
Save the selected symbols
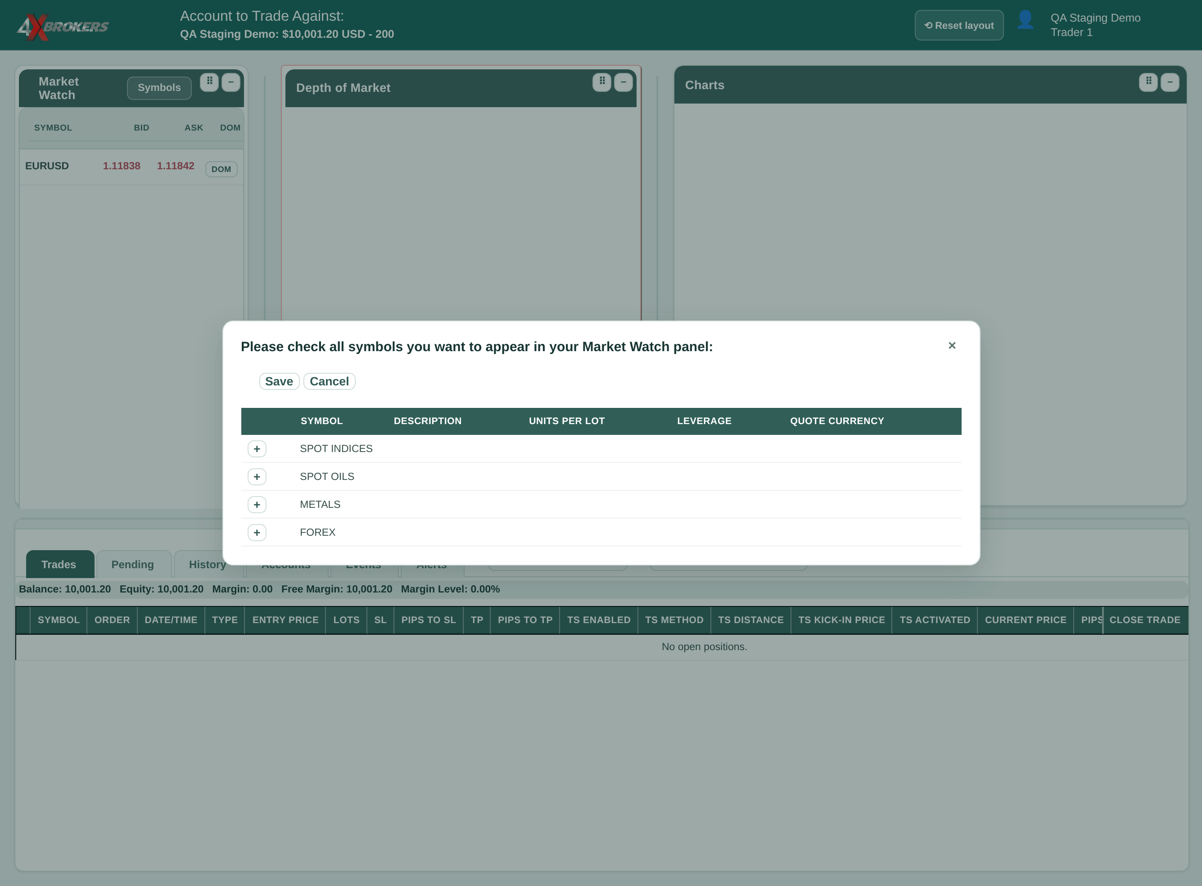pyautogui.click(x=279, y=381)
